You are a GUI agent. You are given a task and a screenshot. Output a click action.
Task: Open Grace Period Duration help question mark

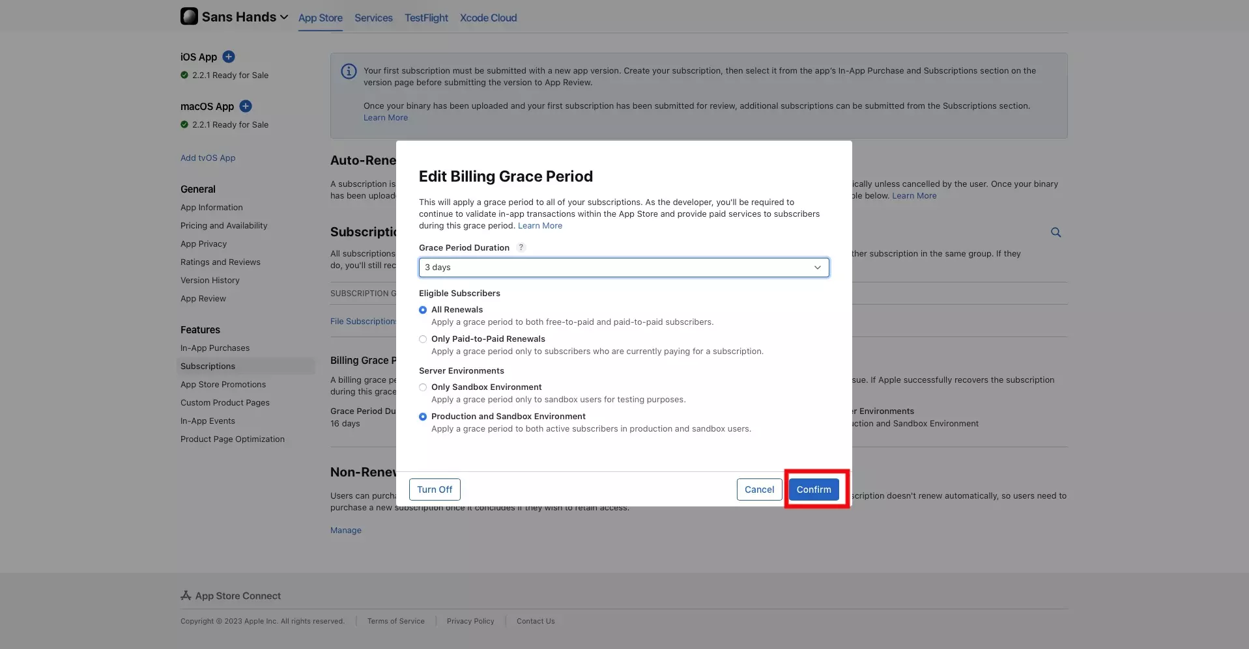tap(521, 247)
